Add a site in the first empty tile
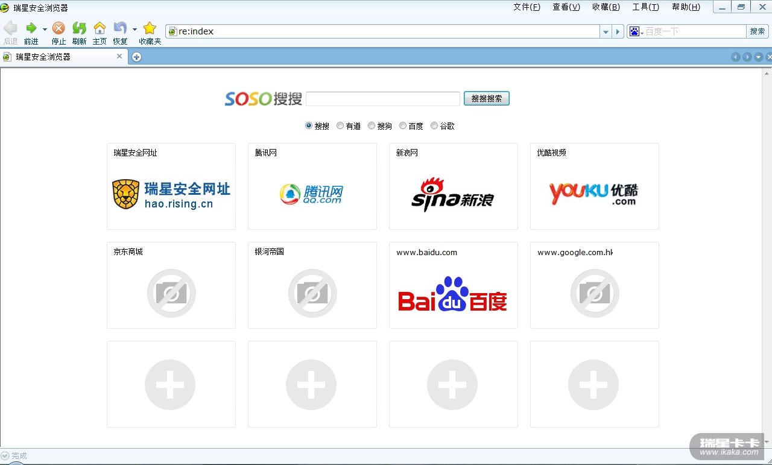This screenshot has width=772, height=465. 171,384
